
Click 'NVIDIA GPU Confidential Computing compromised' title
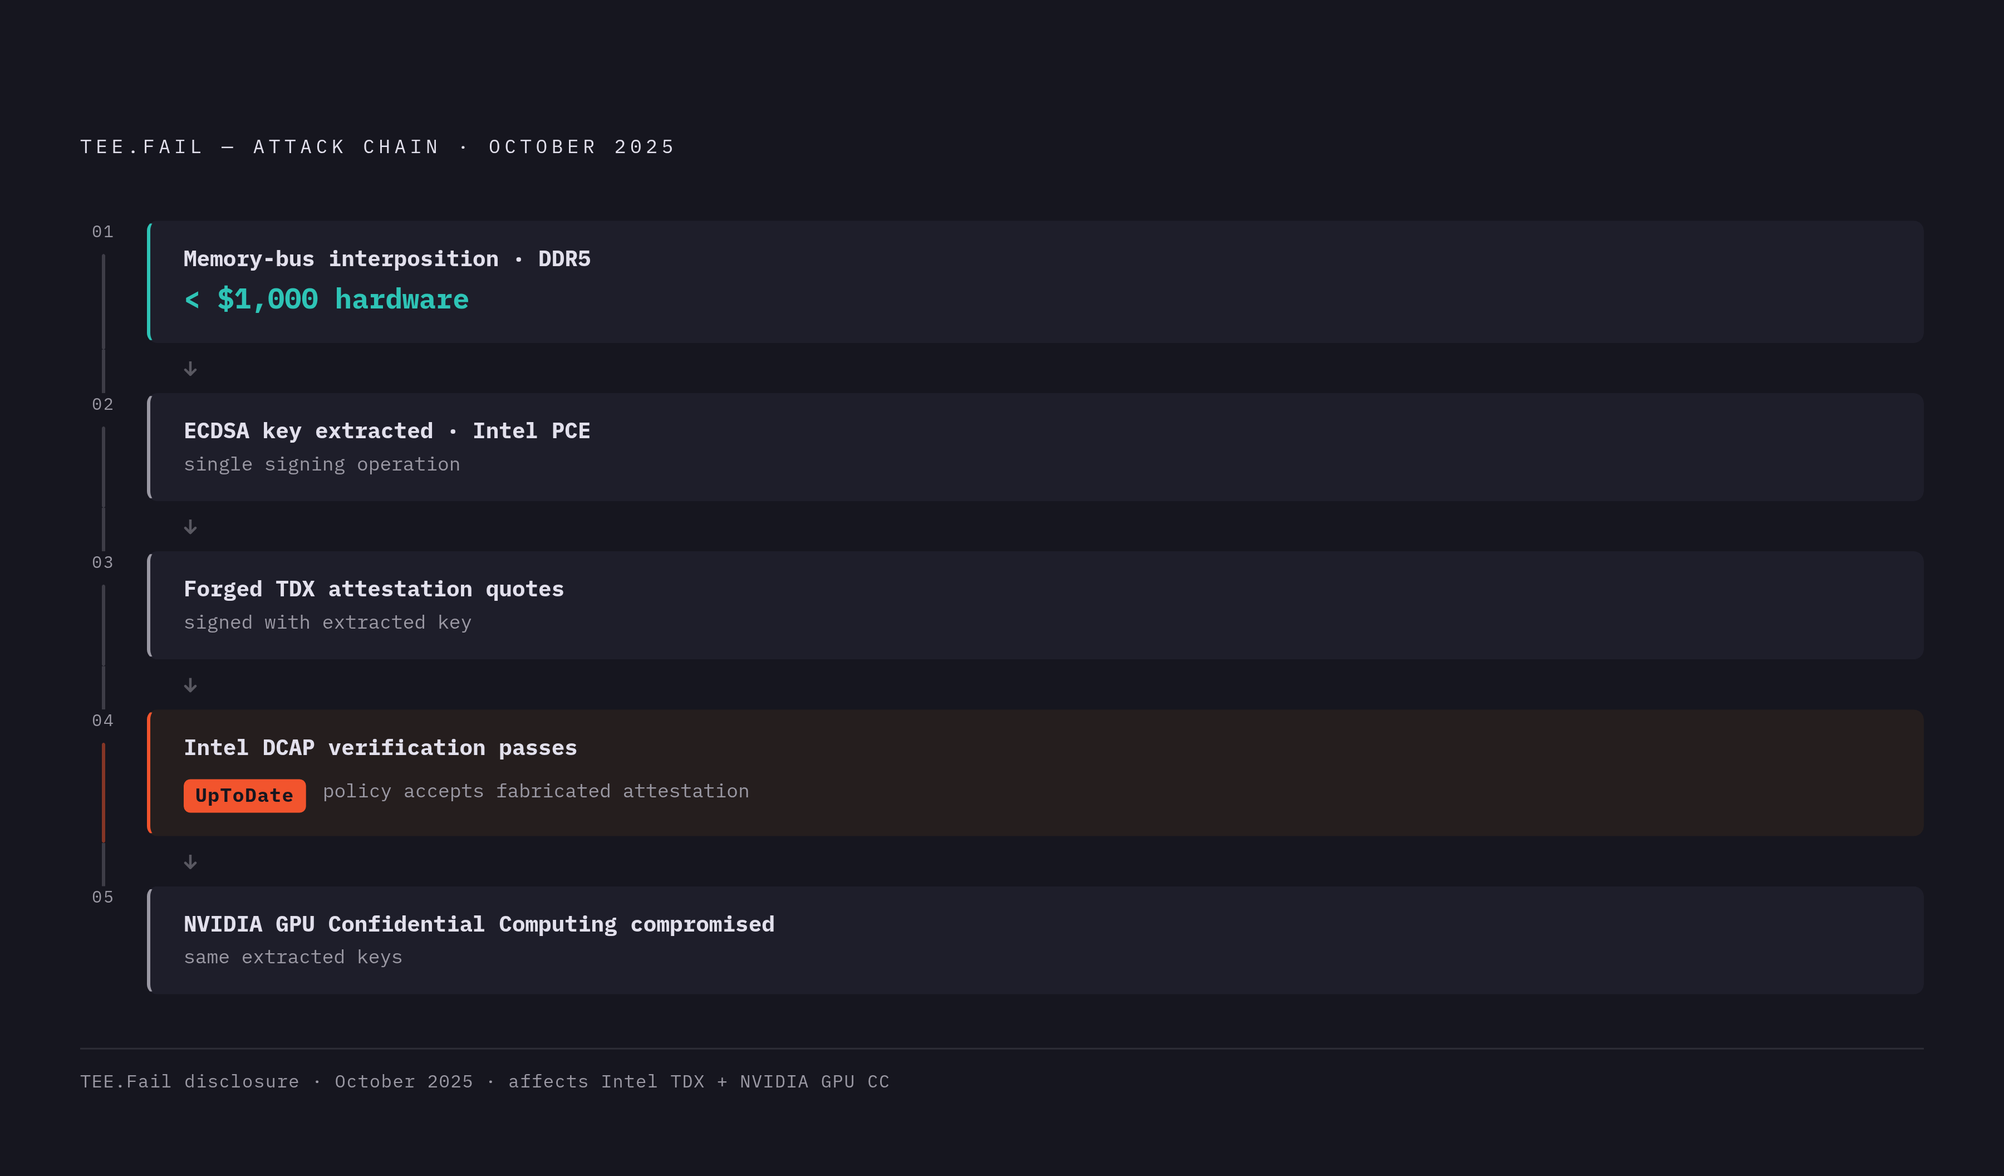[x=479, y=924]
